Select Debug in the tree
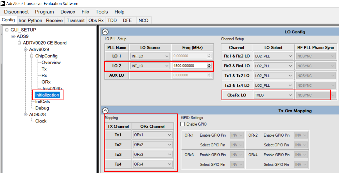The height and width of the screenshot is (173, 339). [42, 108]
